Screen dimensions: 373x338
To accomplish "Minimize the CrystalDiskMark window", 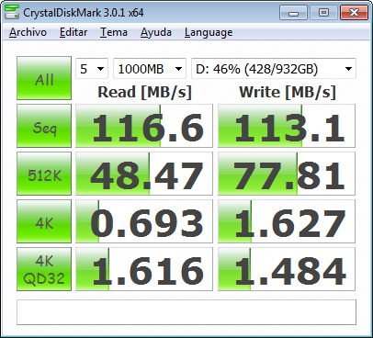I will click(x=293, y=13).
